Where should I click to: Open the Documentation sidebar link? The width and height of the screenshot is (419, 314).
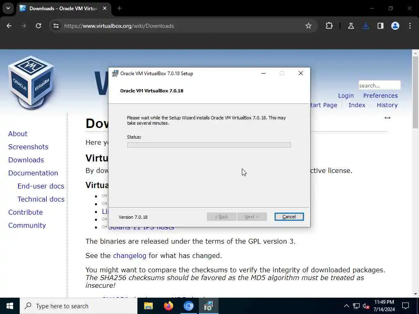pyautogui.click(x=33, y=173)
